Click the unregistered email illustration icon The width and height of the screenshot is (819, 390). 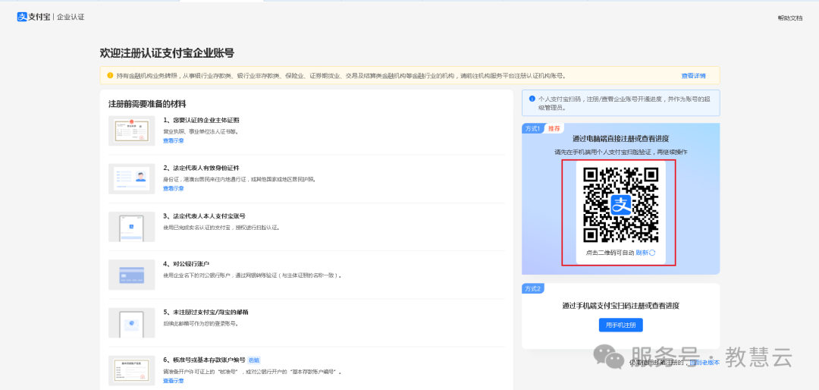(x=131, y=322)
